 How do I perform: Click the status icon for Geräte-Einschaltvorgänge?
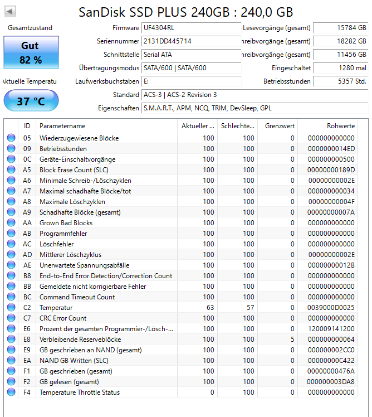click(x=11, y=159)
